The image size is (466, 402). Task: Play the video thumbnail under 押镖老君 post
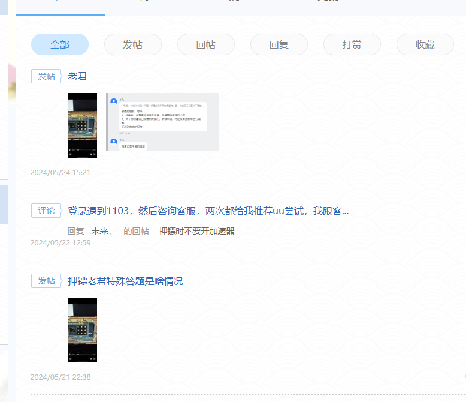[82, 329]
